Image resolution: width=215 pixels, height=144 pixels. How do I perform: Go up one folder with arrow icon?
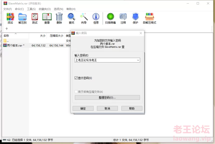click(x=7, y=29)
